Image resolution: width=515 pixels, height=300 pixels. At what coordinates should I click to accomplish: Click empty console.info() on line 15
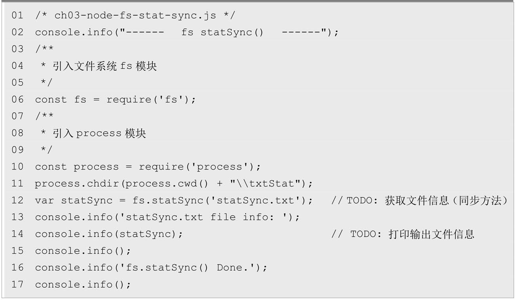[83, 251]
